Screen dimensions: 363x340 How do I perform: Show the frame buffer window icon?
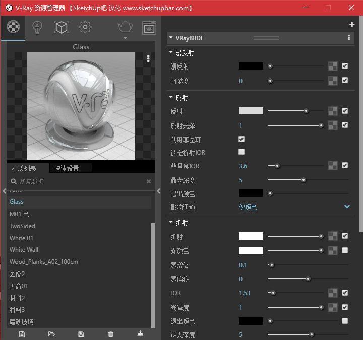[149, 28]
